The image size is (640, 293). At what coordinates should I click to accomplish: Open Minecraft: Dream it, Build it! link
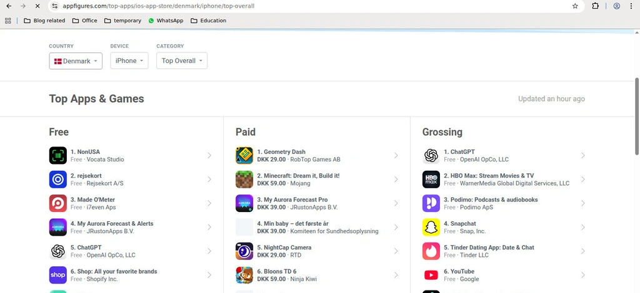click(298, 176)
